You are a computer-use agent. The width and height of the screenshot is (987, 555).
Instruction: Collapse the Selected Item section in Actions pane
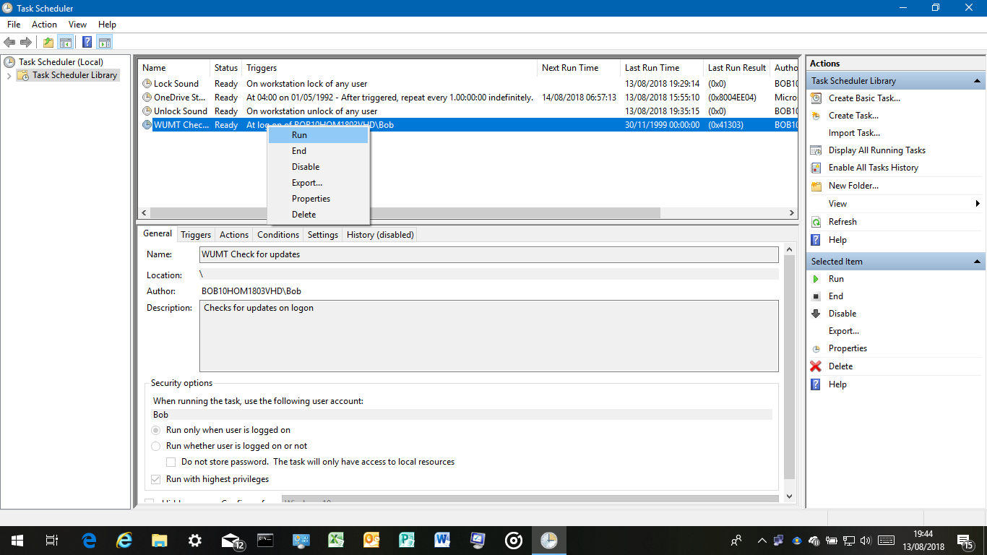tap(977, 262)
